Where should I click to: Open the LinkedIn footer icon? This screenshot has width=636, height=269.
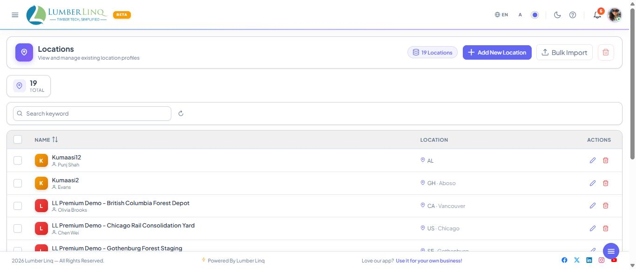[589, 260]
